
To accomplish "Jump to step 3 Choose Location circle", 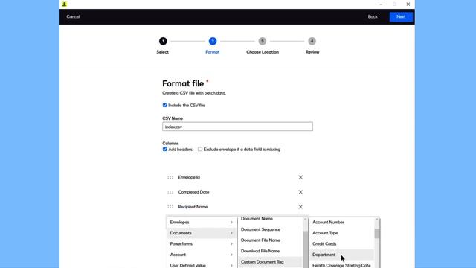I will pos(263,41).
